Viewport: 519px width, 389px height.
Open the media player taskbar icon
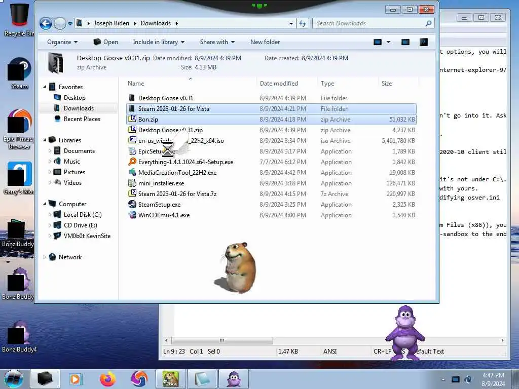coord(76,379)
